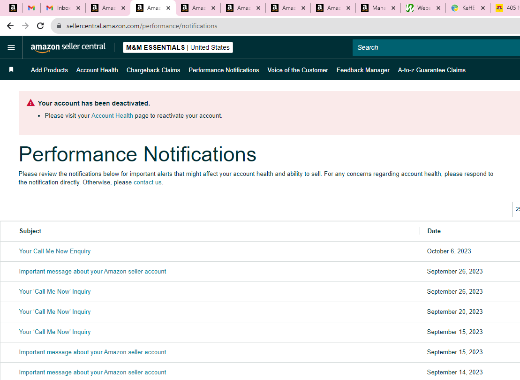Open Important message dated September 14, 2023
The image size is (520, 380).
(x=92, y=372)
